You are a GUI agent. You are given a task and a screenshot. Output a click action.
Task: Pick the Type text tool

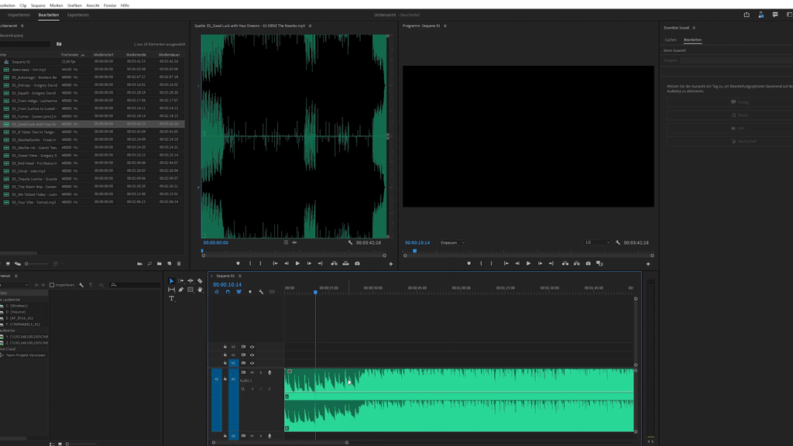[x=171, y=299]
